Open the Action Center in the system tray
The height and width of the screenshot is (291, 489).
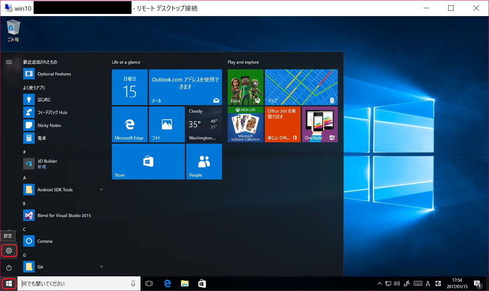click(x=478, y=283)
